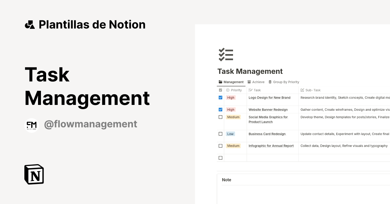Click the Plantillas de Notion logo icon
This screenshot has width=390, height=204.
click(x=30, y=24)
